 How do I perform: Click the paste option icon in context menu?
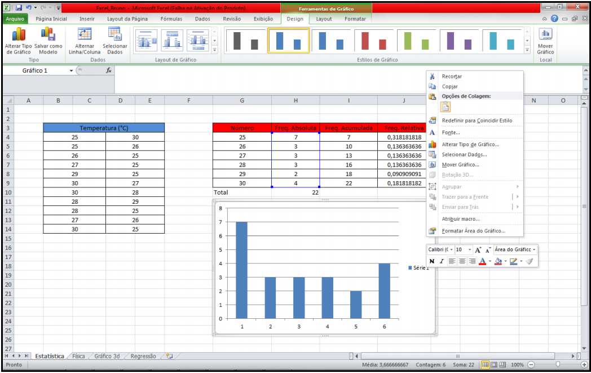click(x=445, y=107)
